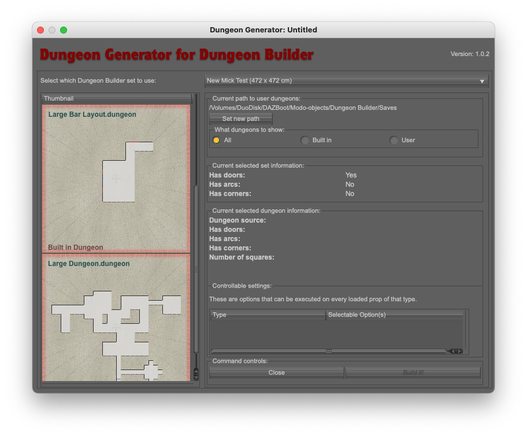
Task: Select the All dungeons radio button
Action: 217,140
